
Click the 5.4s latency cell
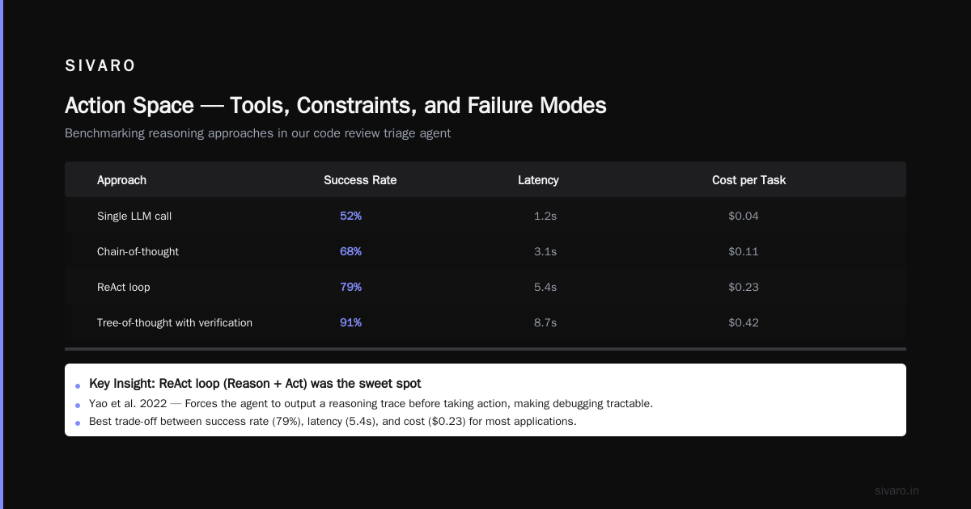pyautogui.click(x=545, y=287)
